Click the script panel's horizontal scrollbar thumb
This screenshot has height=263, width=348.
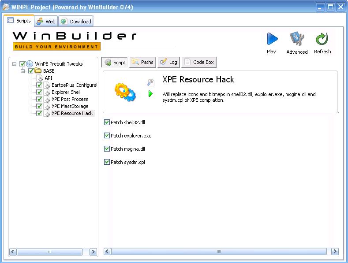(219, 252)
